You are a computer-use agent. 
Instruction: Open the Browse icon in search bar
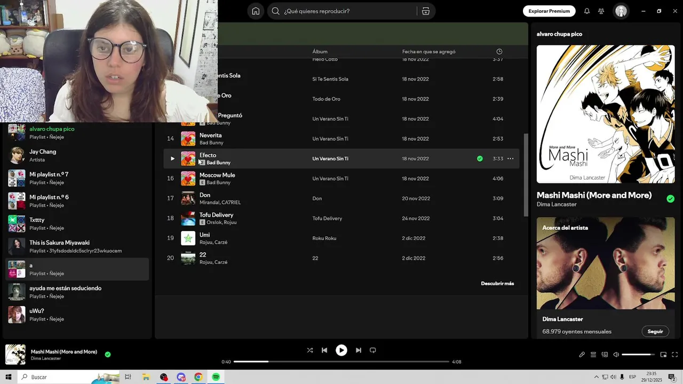tap(425, 11)
